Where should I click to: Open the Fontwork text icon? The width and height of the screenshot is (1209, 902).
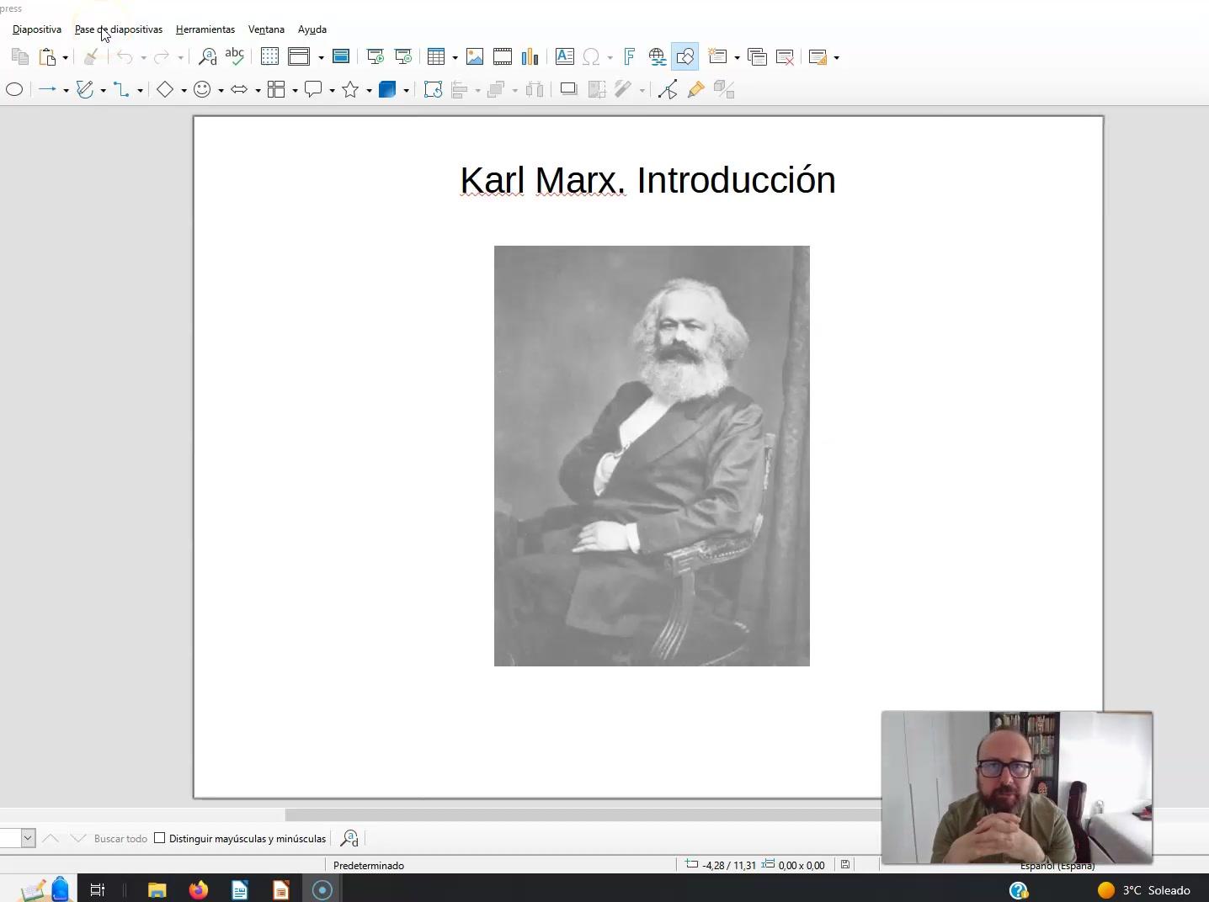(x=629, y=57)
